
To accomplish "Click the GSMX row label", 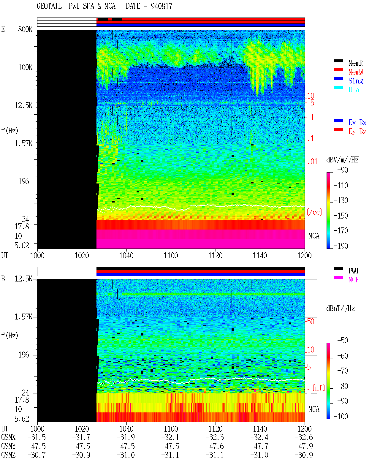I will [x=8, y=437].
